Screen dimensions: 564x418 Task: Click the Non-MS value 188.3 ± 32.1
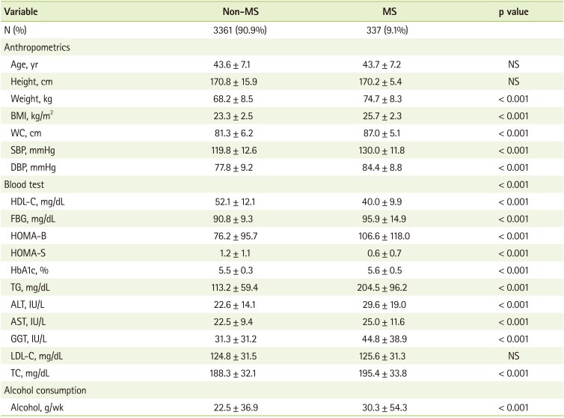(x=236, y=375)
